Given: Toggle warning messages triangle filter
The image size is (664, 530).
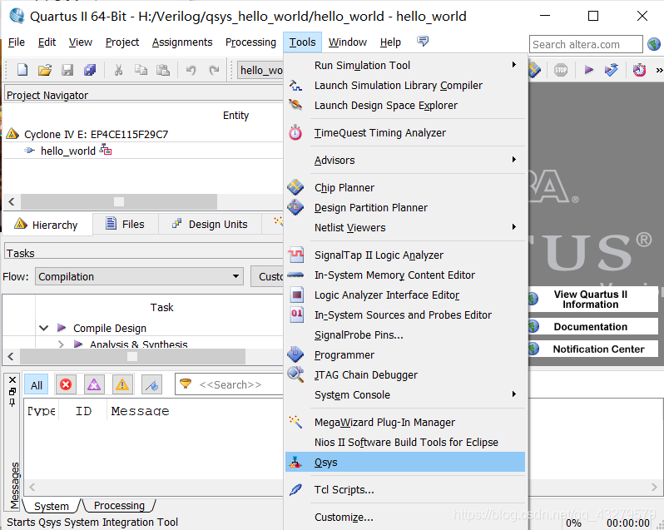Looking at the screenshot, I should (122, 384).
